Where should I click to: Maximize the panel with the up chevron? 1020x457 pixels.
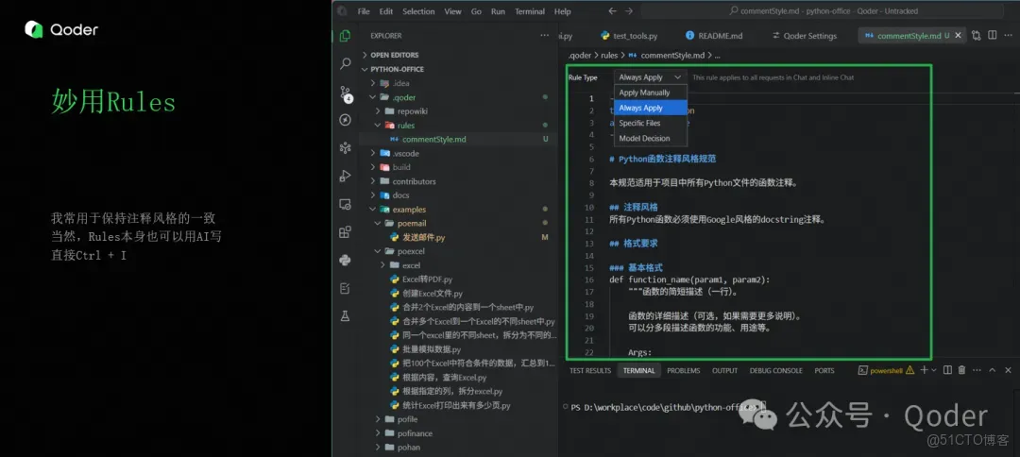click(x=992, y=370)
